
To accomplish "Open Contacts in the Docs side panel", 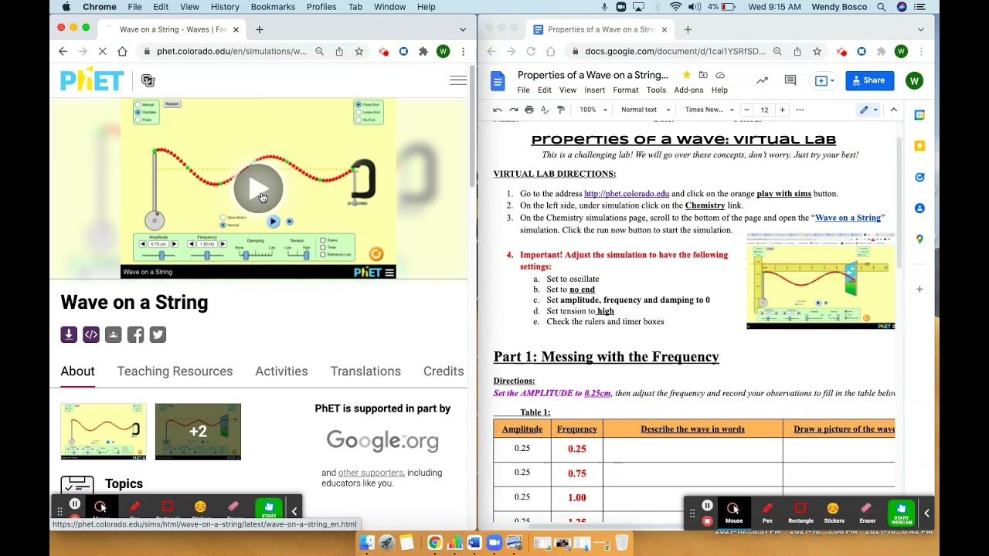I will [919, 208].
